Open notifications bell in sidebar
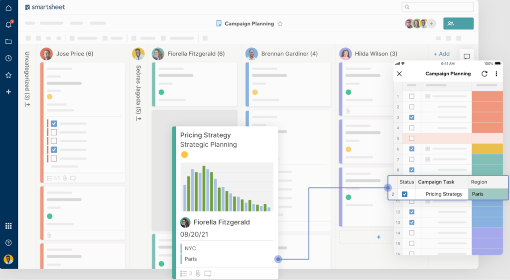This screenshot has height=280, width=510. click(9, 24)
